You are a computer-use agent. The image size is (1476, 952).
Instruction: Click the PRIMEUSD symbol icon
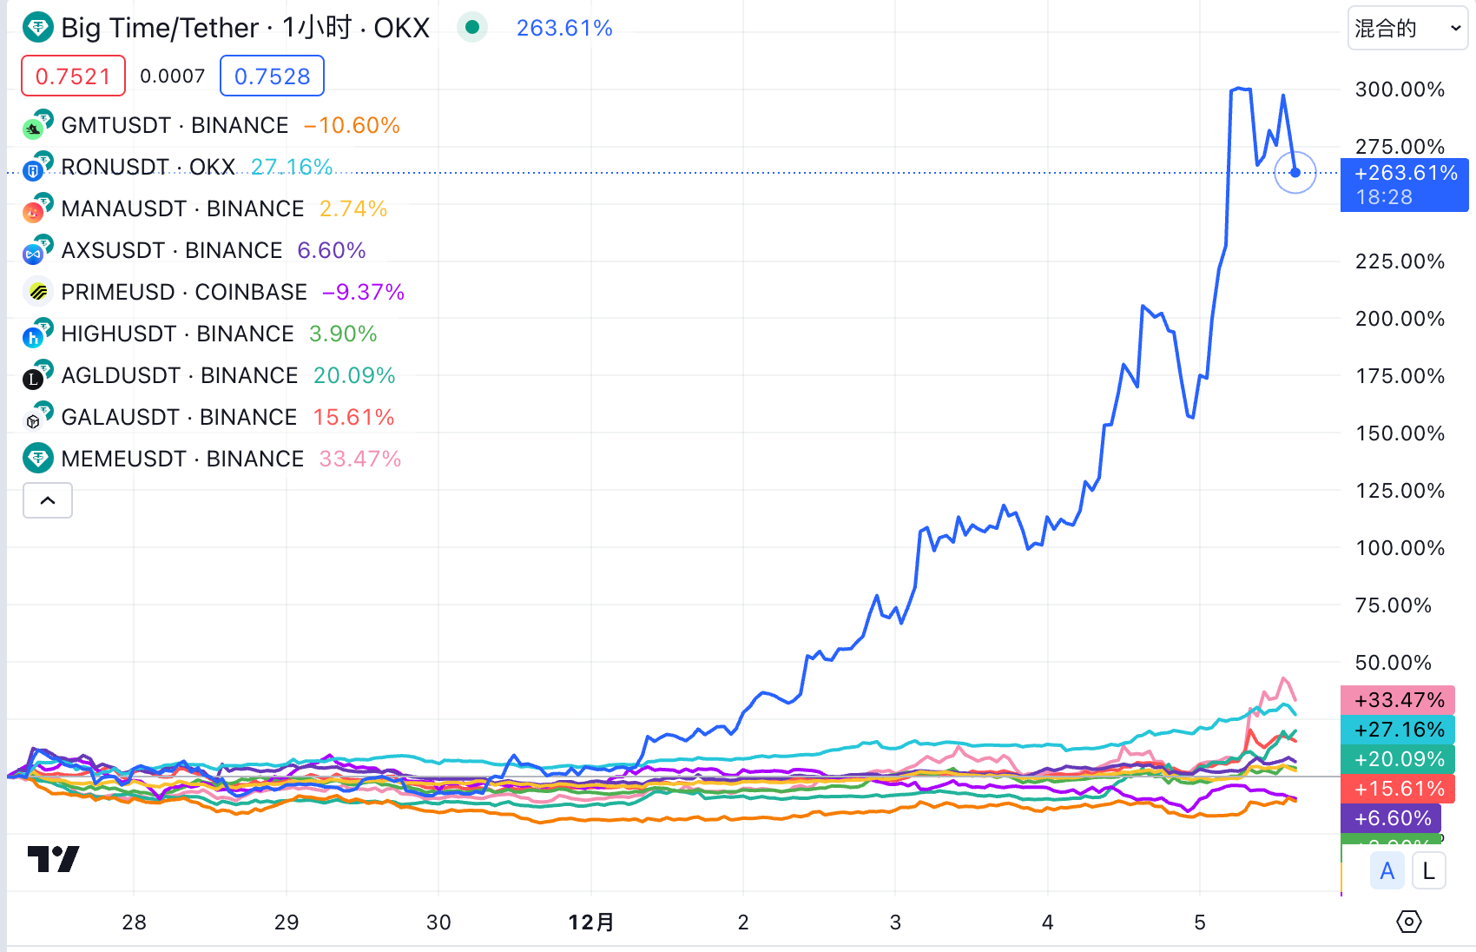tap(37, 293)
